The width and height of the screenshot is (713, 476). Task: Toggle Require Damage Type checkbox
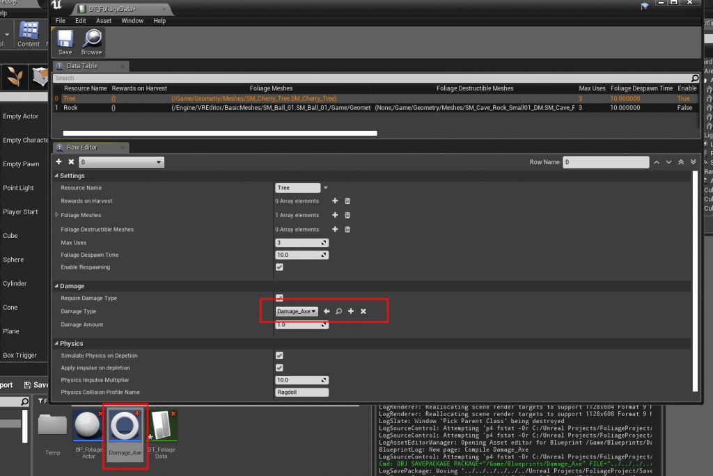click(279, 299)
